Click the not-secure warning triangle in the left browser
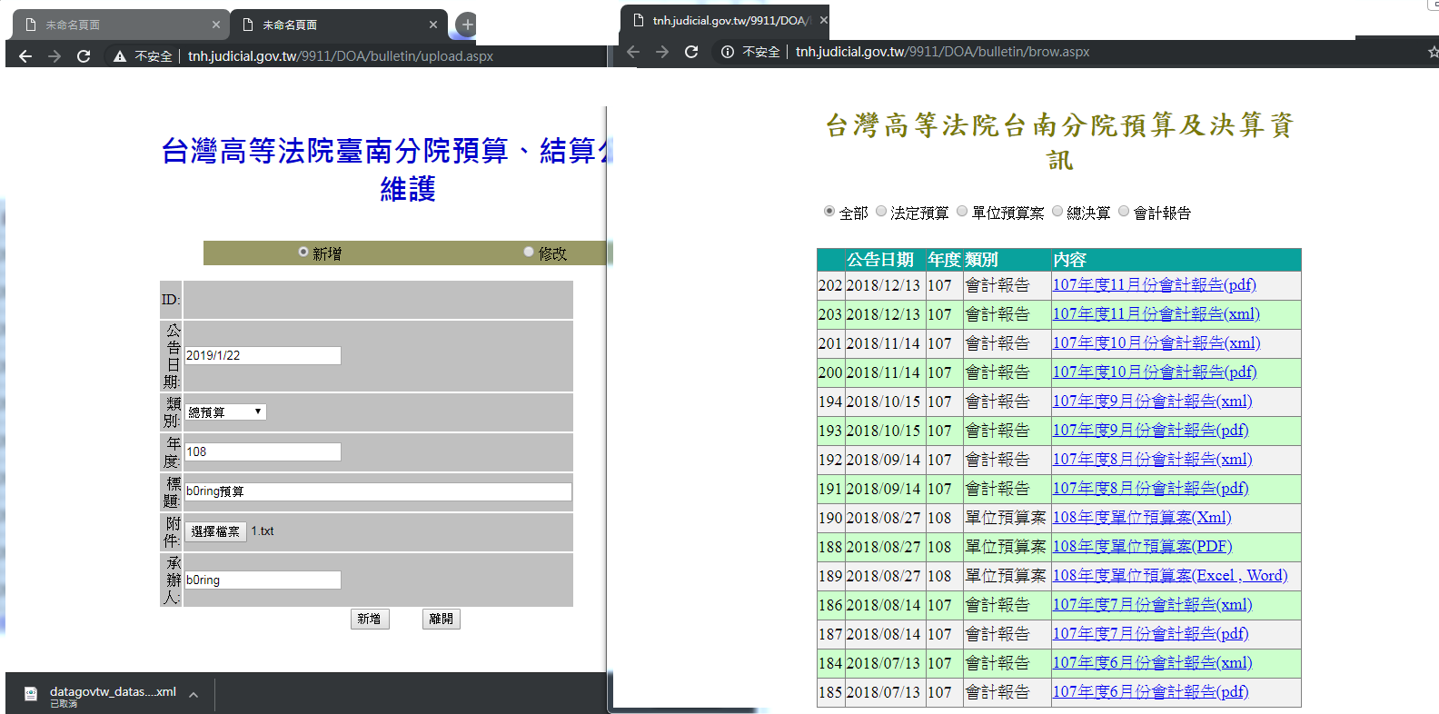The height and width of the screenshot is (714, 1439). point(119,56)
